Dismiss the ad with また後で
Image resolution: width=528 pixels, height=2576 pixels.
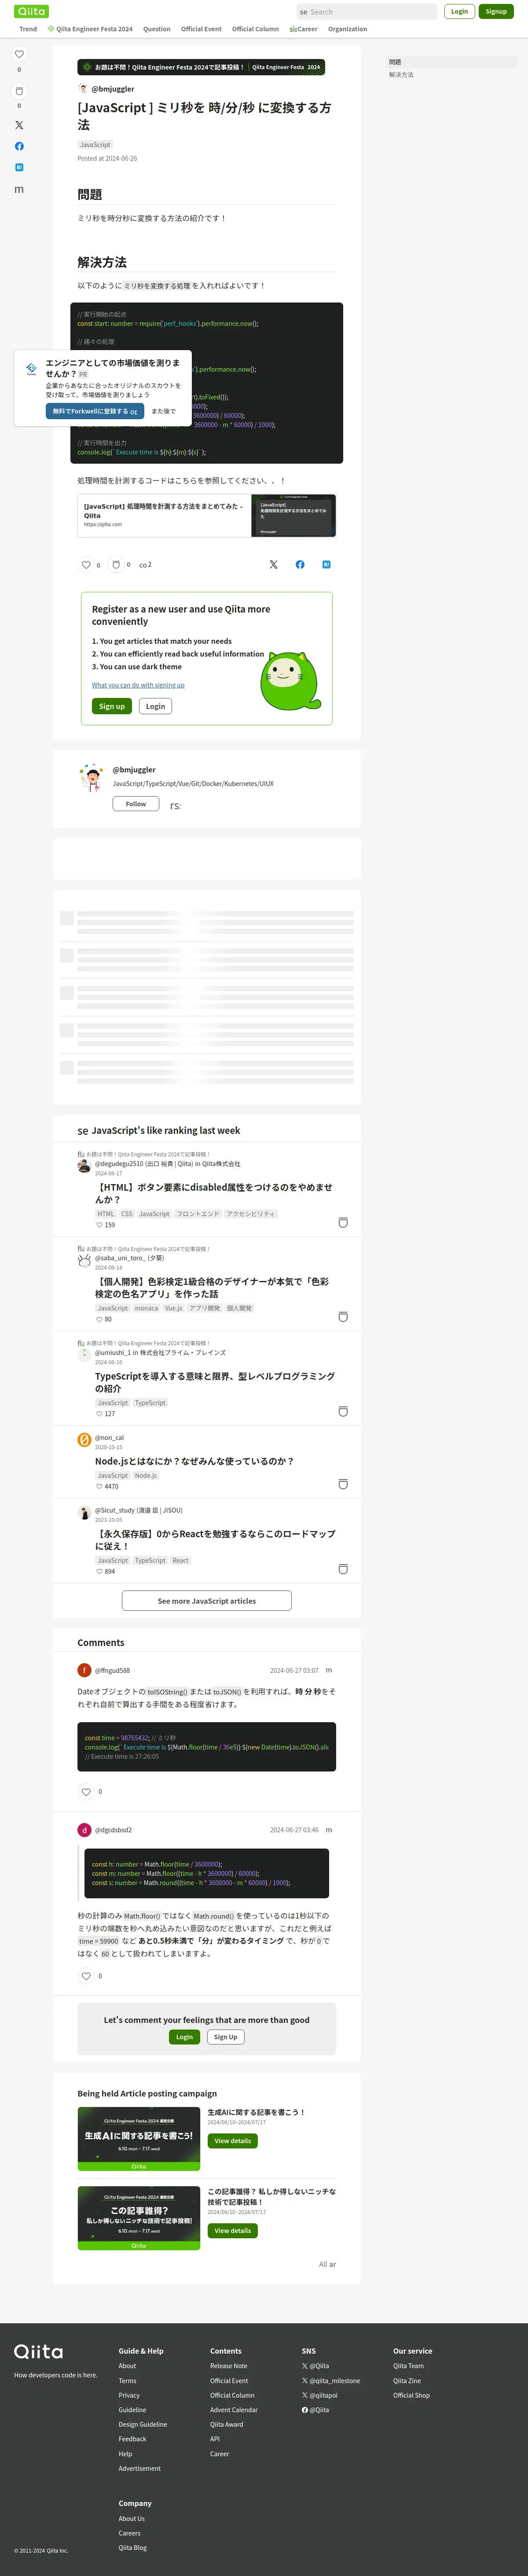[163, 411]
